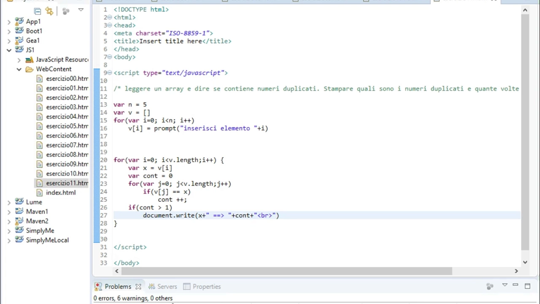Image resolution: width=540 pixels, height=304 pixels.
Task: Expand the JavaScript Resources node
Action: pos(19,60)
